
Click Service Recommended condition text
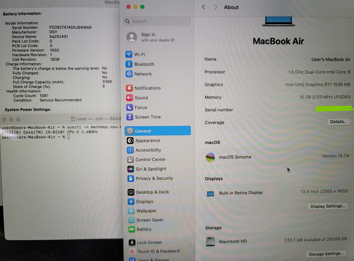(61, 100)
